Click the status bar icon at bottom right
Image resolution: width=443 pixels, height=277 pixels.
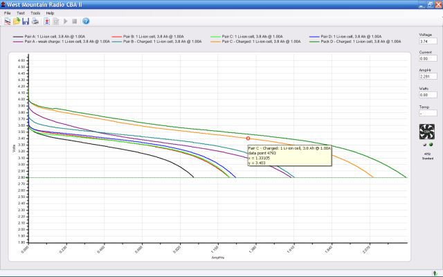click(x=435, y=274)
